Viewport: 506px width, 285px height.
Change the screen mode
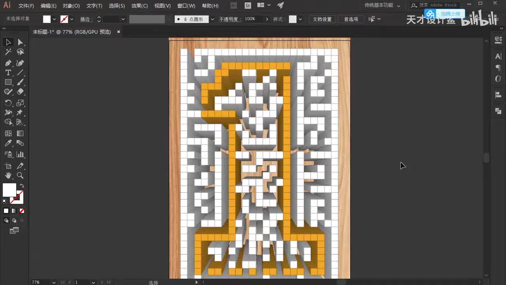[x=14, y=230]
